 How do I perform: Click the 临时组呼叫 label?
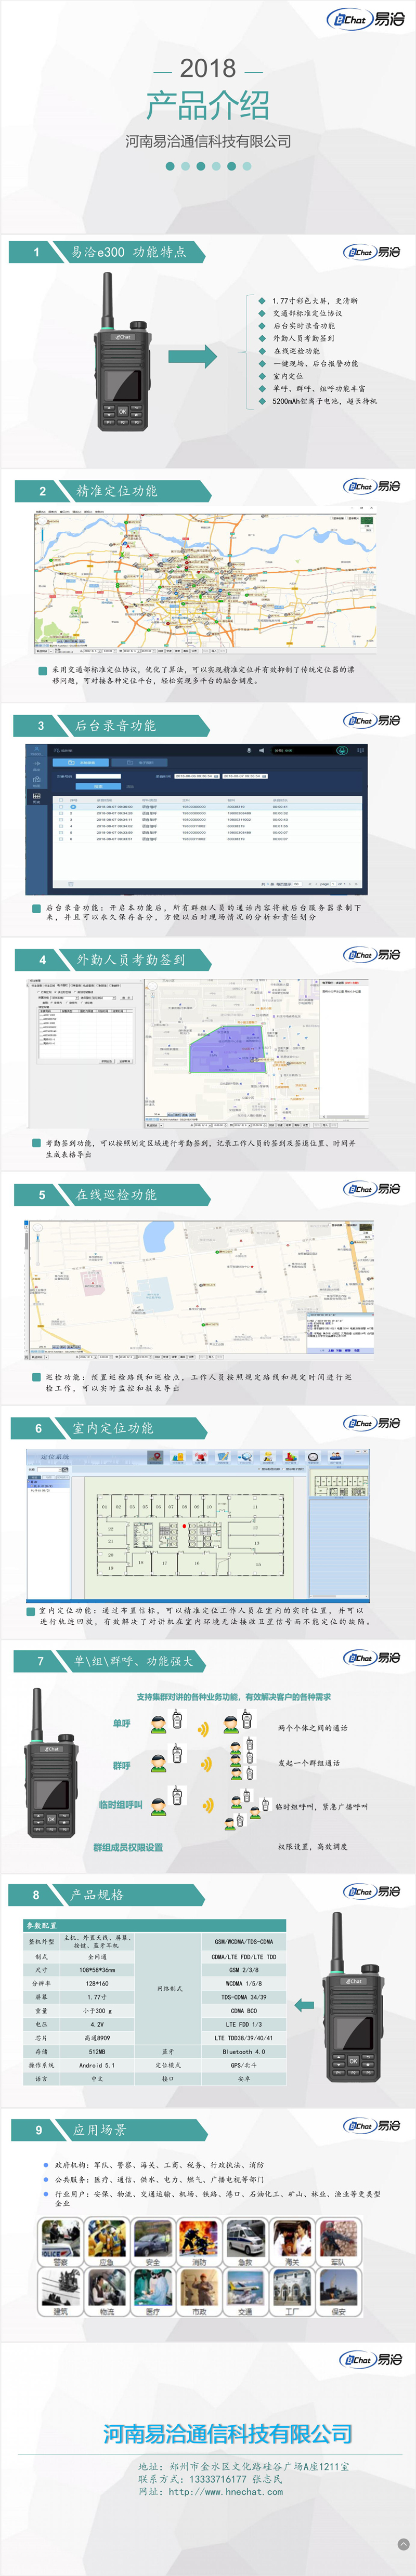click(120, 1805)
